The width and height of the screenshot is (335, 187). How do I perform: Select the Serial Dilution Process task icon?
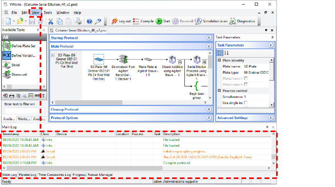pyautogui.click(x=196, y=60)
